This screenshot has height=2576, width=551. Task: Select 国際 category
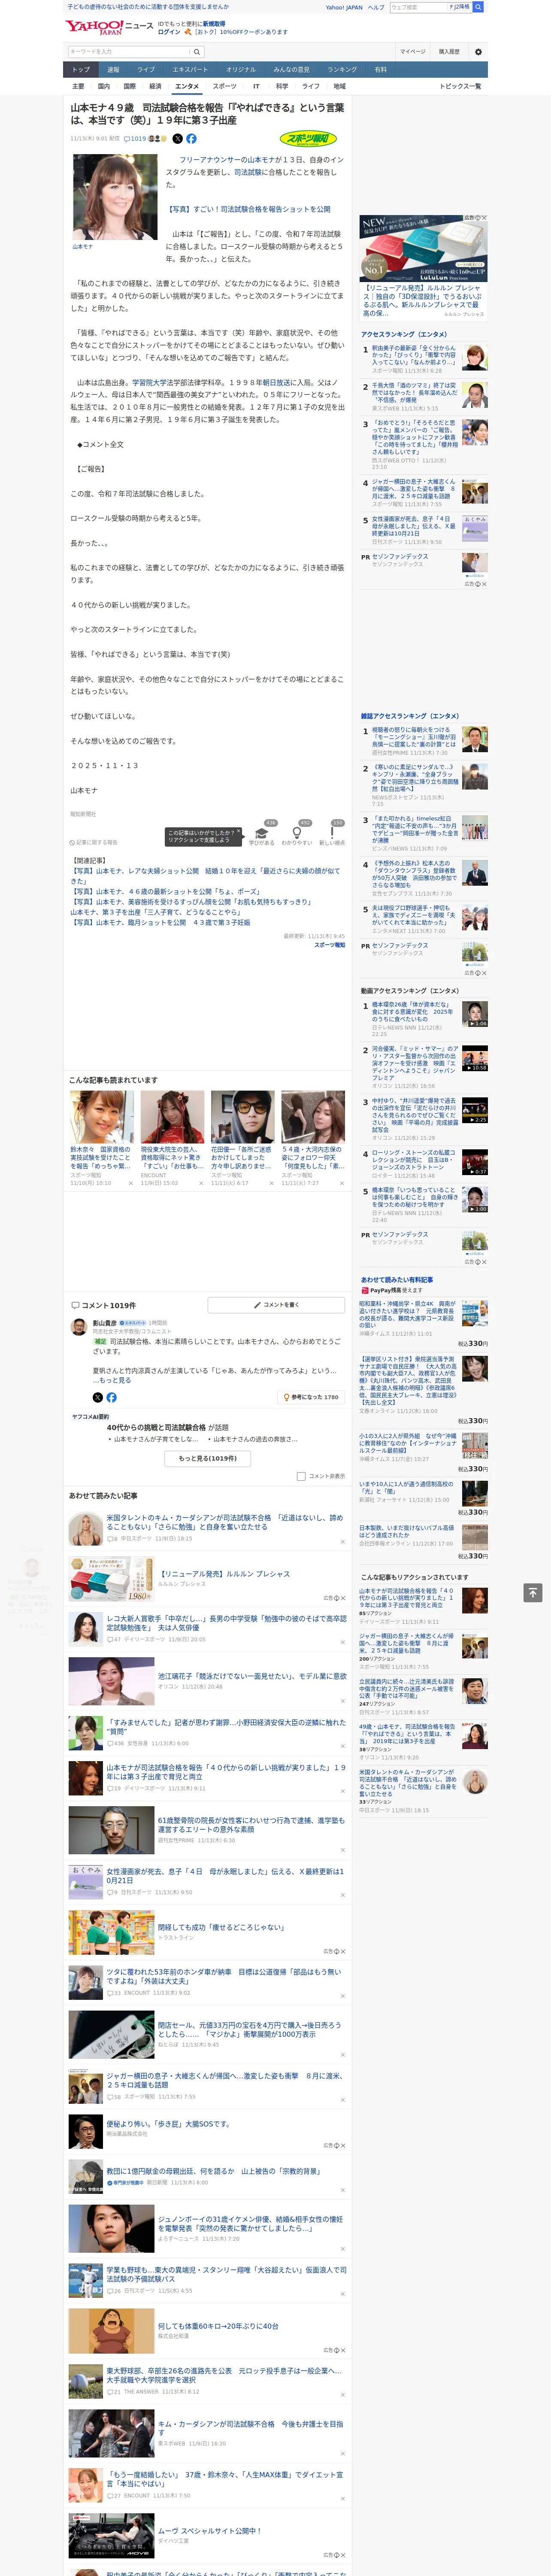[x=130, y=86]
